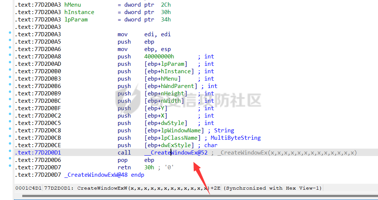This screenshot has height=200, width=378.
Task: Click the horizontal scrollbar at bottom
Action: pos(200,196)
